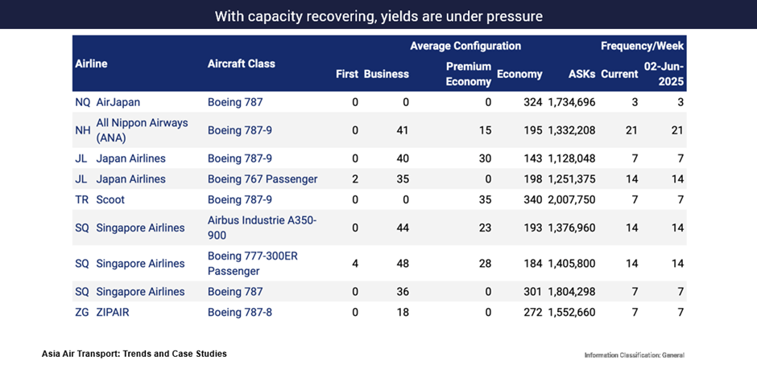Select the Premium Economy column header
Screen dimensions: 757x373
pos(469,74)
